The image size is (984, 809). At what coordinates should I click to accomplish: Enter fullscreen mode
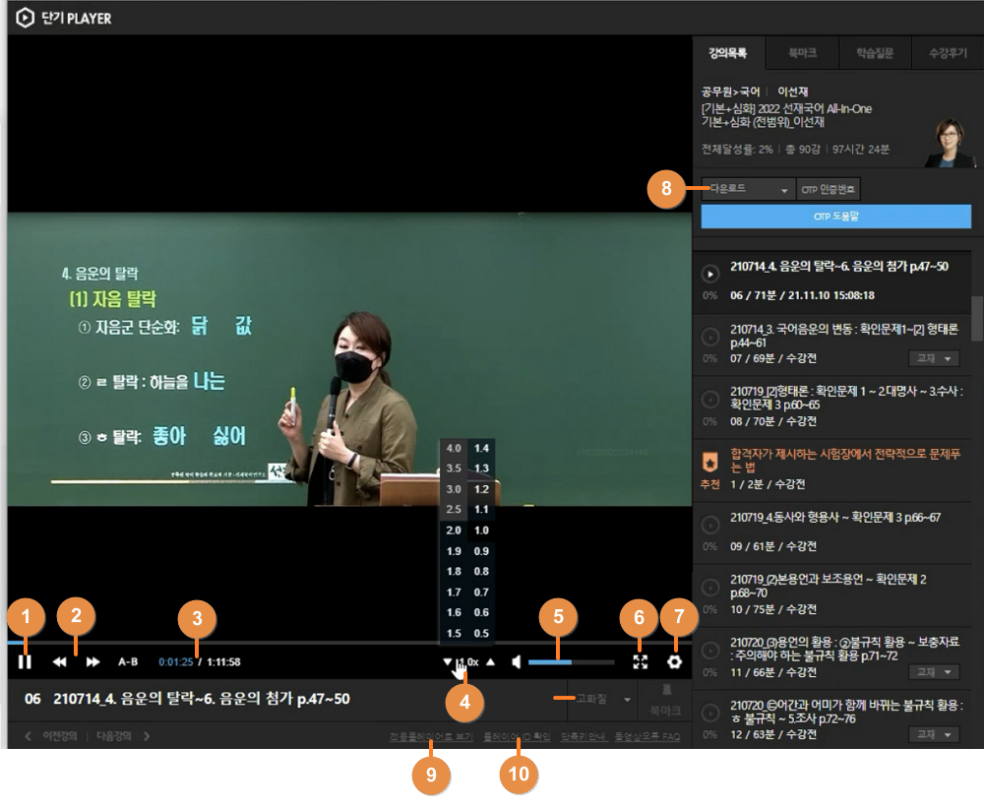point(641,662)
